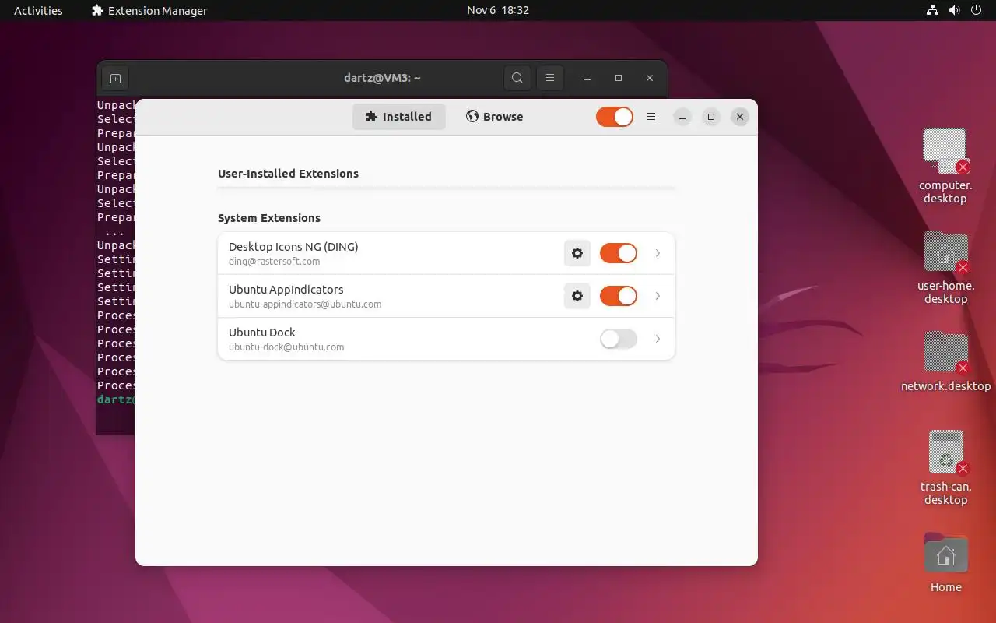This screenshot has height=623, width=996.
Task: Disable Desktop Icons NG (DING) extension
Action: click(619, 253)
